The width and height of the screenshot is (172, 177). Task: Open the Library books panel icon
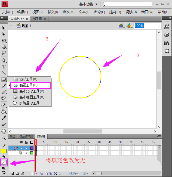click(x=167, y=43)
